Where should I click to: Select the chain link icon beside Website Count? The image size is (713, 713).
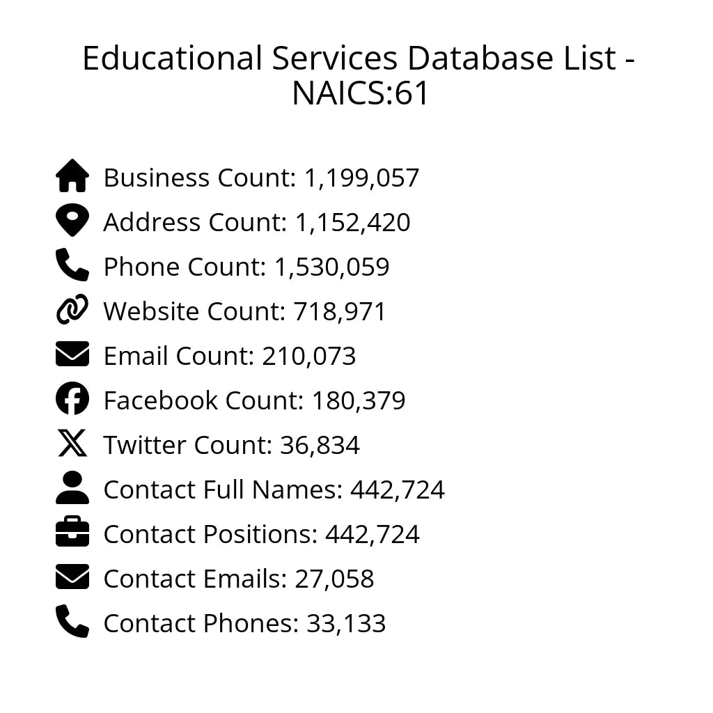point(72,310)
